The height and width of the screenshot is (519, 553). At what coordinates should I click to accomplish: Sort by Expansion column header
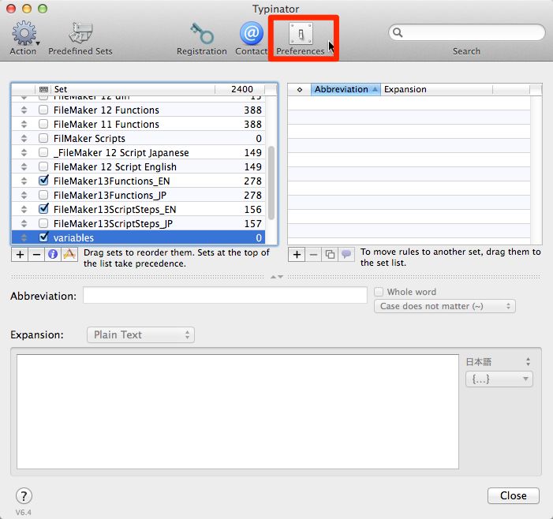click(x=436, y=90)
